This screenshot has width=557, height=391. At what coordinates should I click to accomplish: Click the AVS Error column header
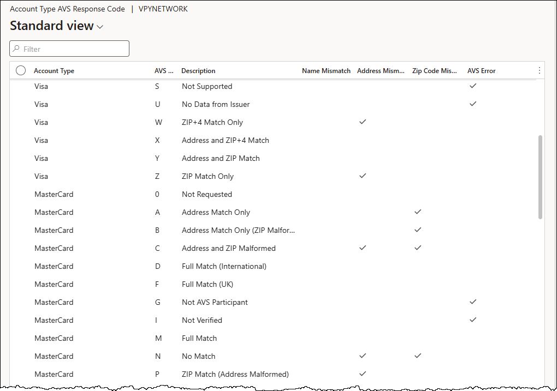point(481,70)
